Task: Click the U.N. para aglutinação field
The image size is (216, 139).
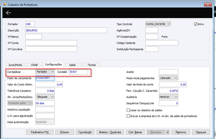Action: point(45,116)
